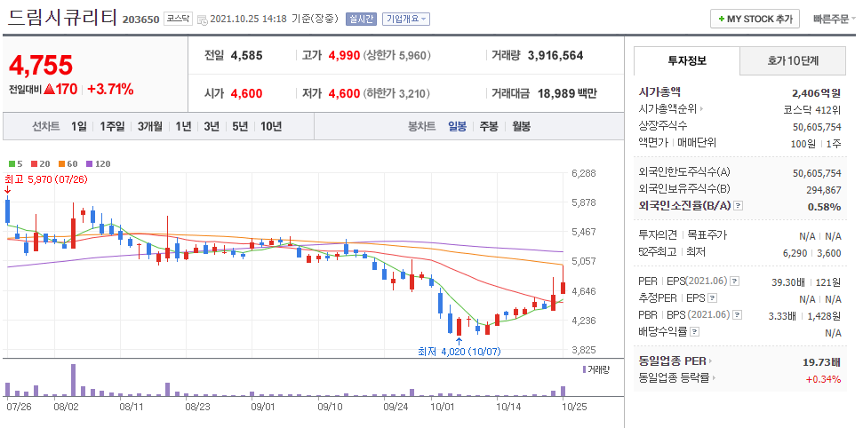Click the red down arrow under 최고 5,970
The height and width of the screenshot is (428, 863).
7,190
